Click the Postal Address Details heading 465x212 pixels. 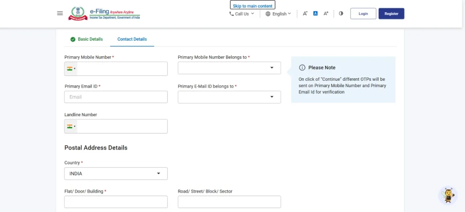[96, 148]
